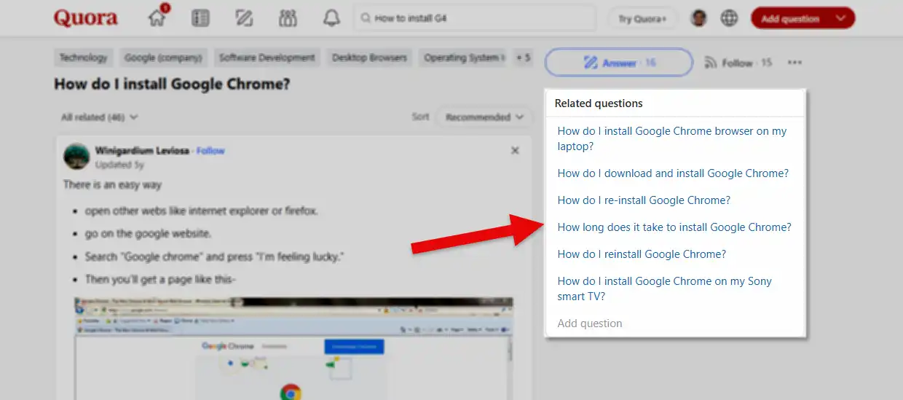Select the Desktop Browsers topic tag
Viewport: 903px width, 400px height.
click(369, 58)
